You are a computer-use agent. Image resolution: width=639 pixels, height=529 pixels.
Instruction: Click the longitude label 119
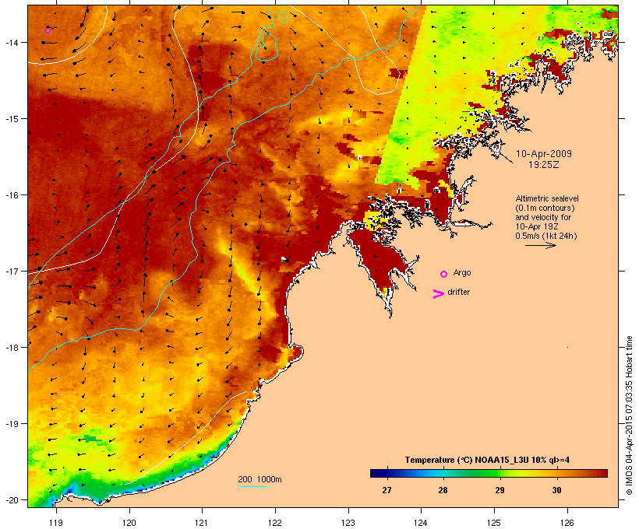point(56,523)
